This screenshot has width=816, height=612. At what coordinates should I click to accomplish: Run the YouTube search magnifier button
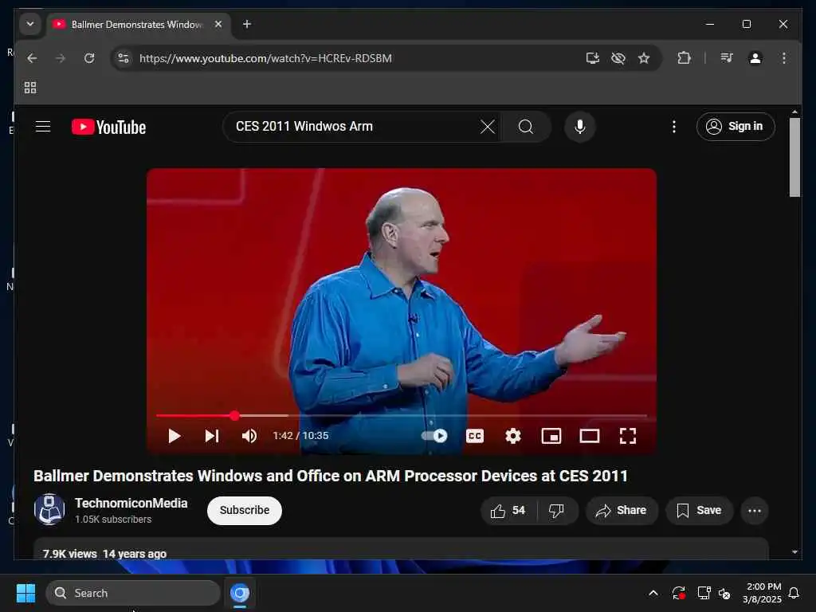click(526, 127)
